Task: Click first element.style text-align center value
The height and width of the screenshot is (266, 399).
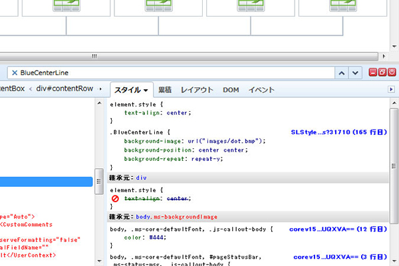Action: pos(177,113)
